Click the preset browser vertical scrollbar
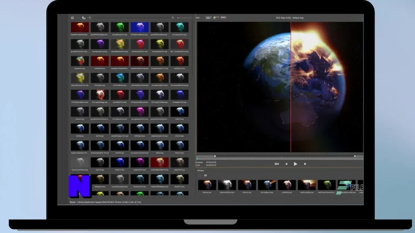Screen dimensions: 415x233 tap(193, 49)
